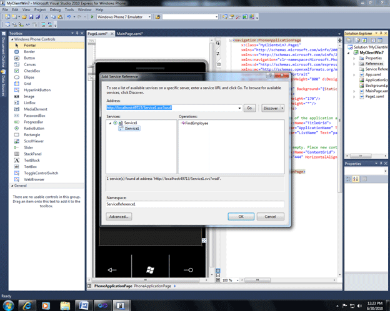Screen dimensions: 390x311
Task: Click phone emulator Windows start logo
Action: pos(150,270)
